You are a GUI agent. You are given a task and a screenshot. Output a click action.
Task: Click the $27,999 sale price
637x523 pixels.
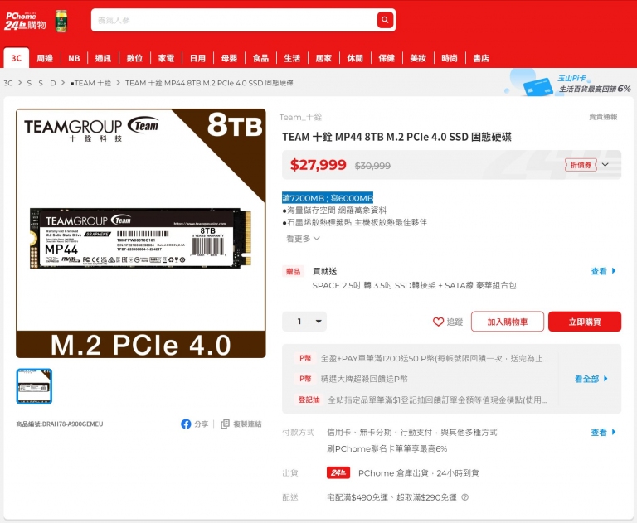coord(318,164)
